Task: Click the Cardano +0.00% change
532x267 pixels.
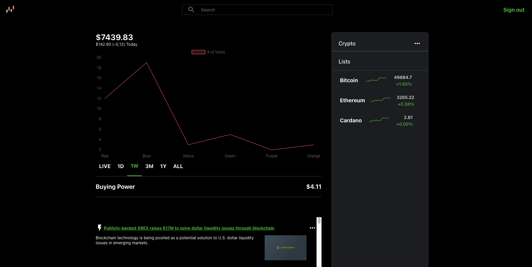Action: (404, 124)
